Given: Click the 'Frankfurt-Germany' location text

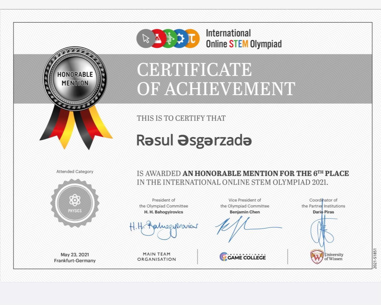Looking at the screenshot, I should pos(75,261).
